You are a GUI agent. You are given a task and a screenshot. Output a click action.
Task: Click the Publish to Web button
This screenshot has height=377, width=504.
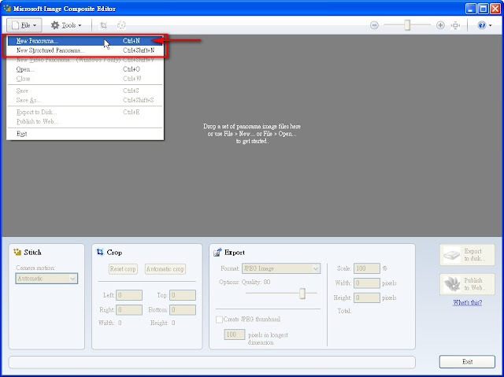point(467,284)
